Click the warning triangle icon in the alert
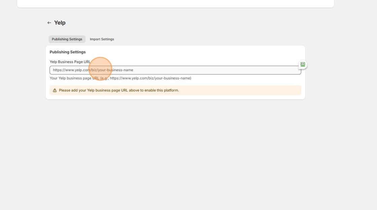The width and height of the screenshot is (377, 210). pos(55,90)
